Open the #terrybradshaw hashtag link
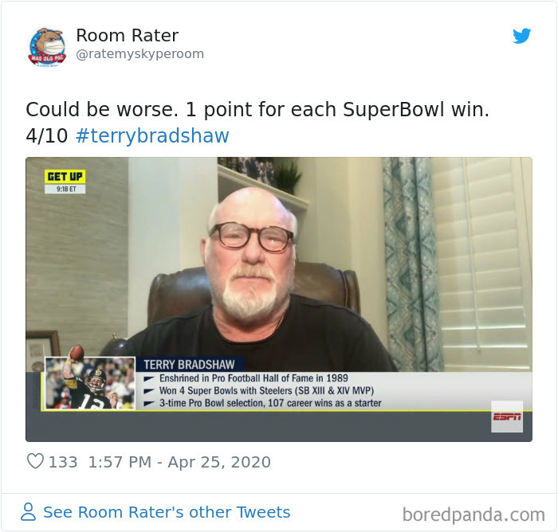 [152, 135]
